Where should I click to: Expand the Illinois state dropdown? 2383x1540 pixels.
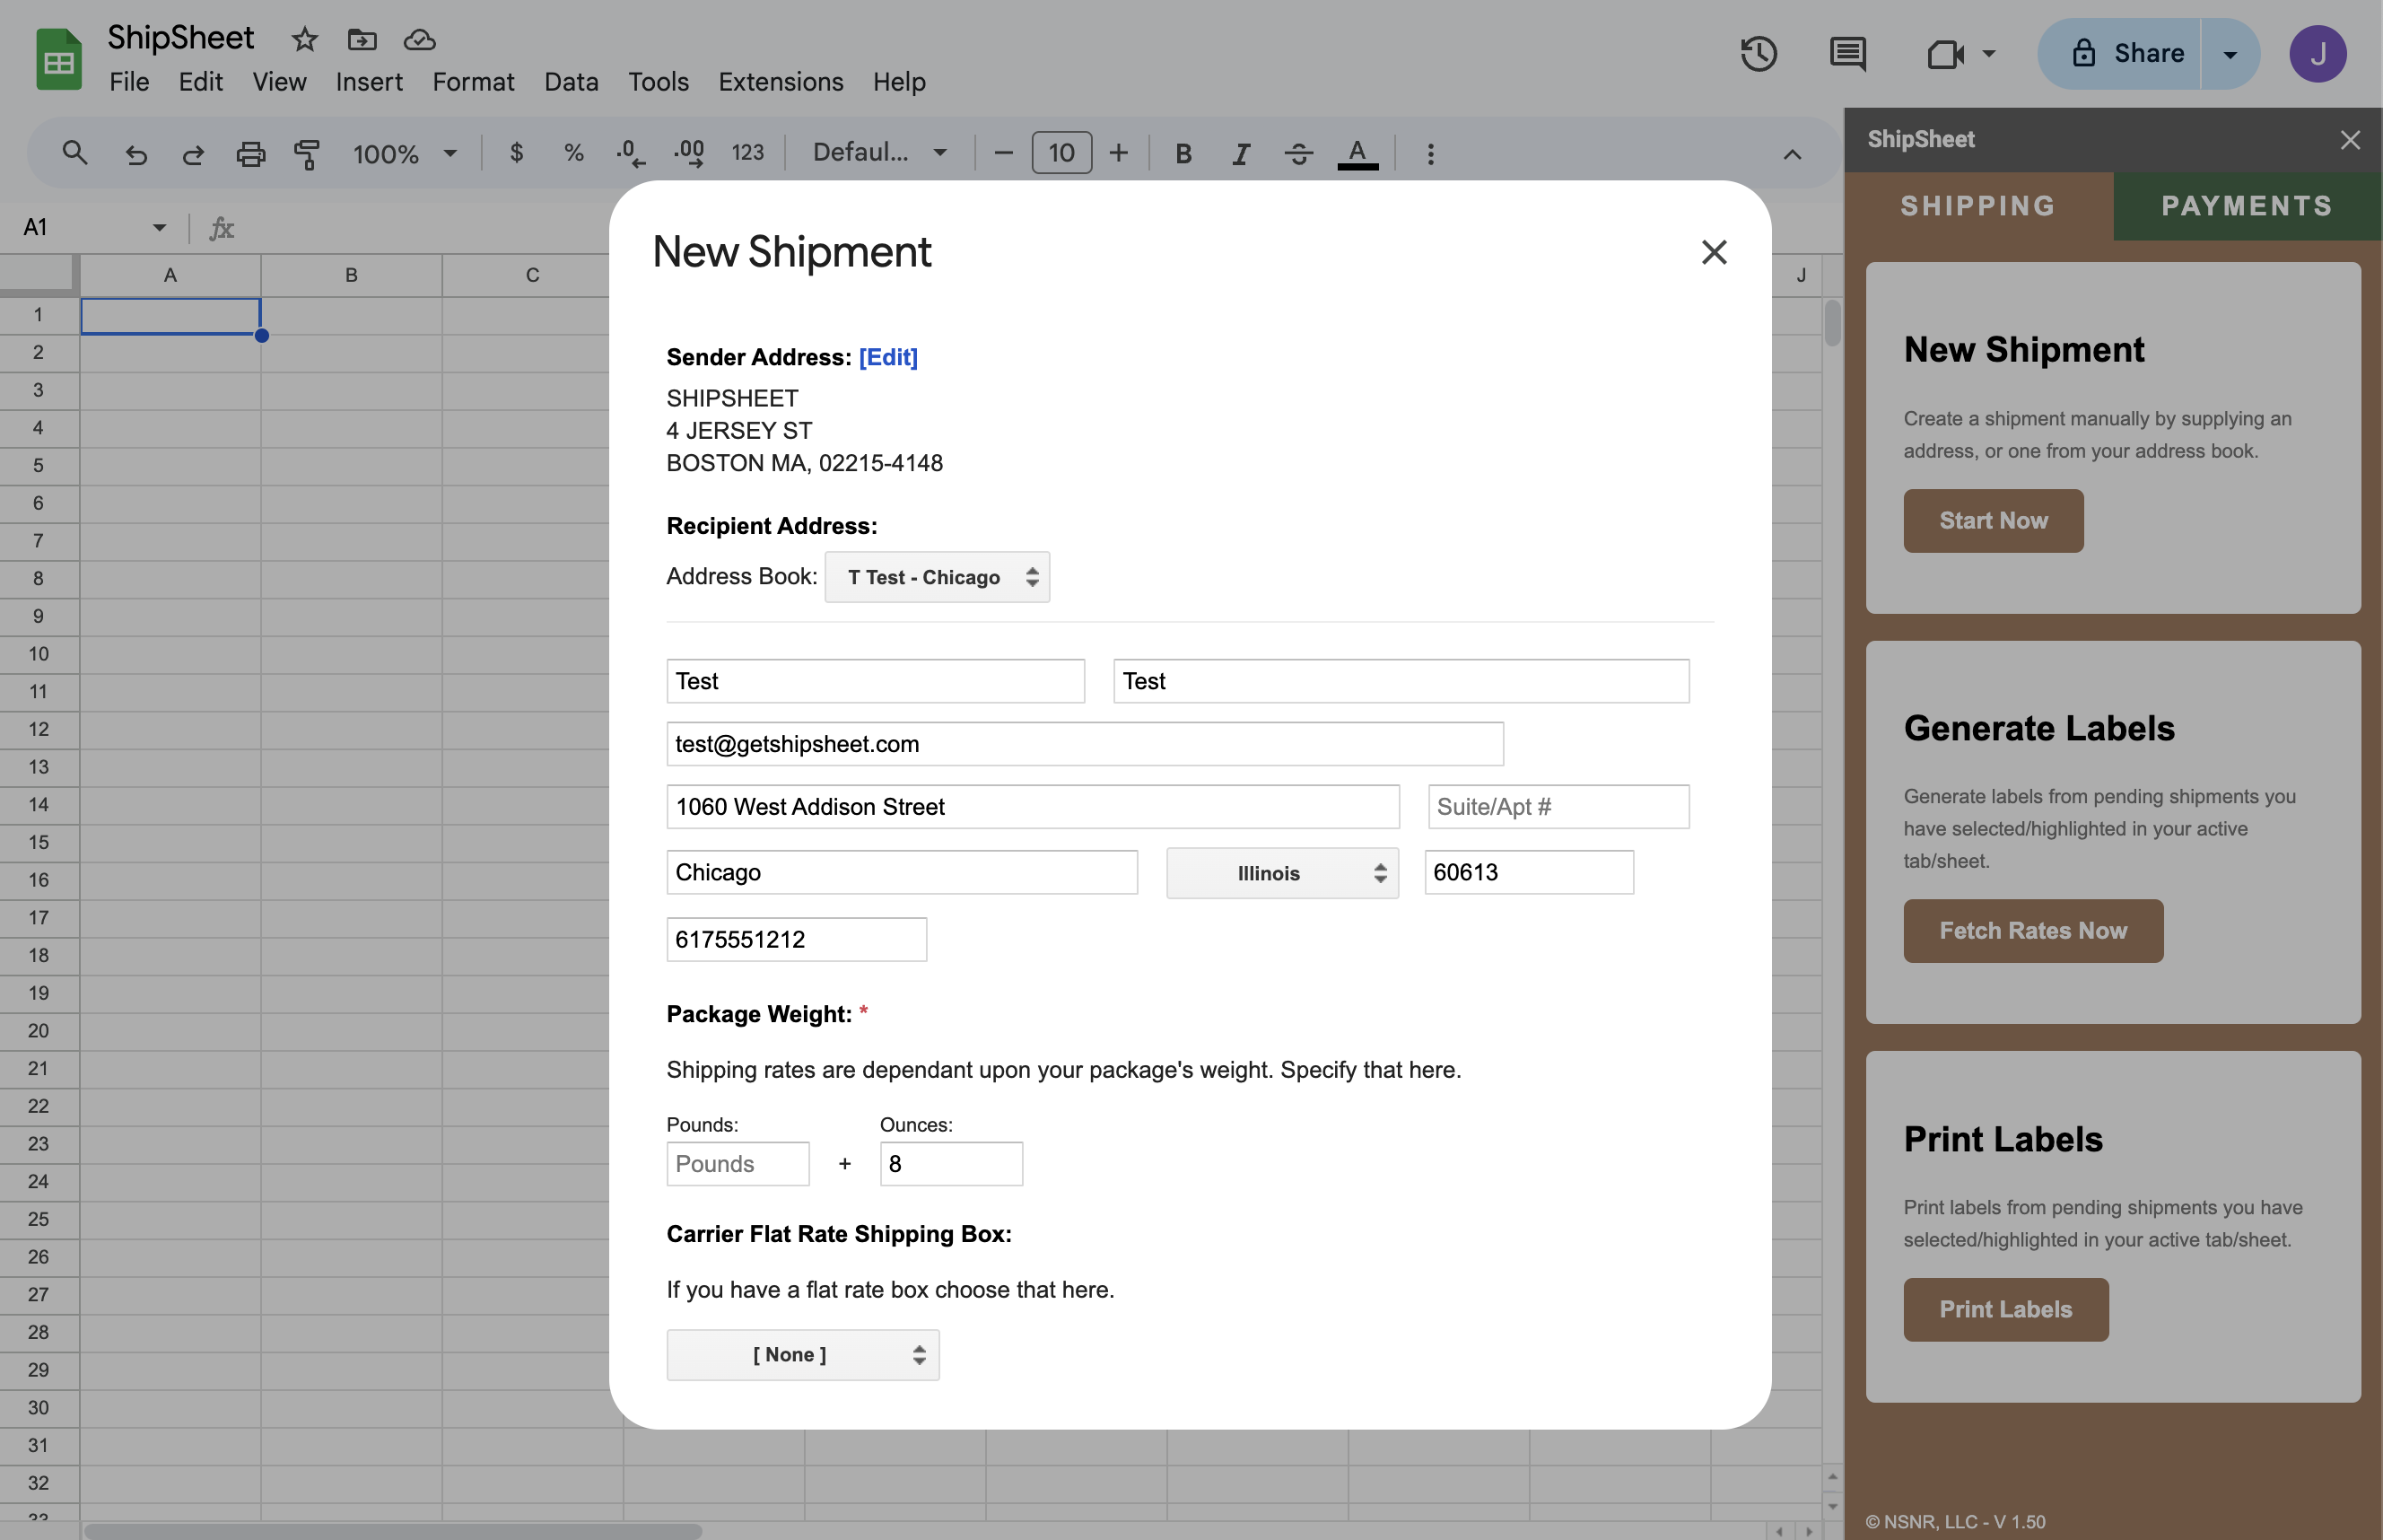tap(1281, 873)
